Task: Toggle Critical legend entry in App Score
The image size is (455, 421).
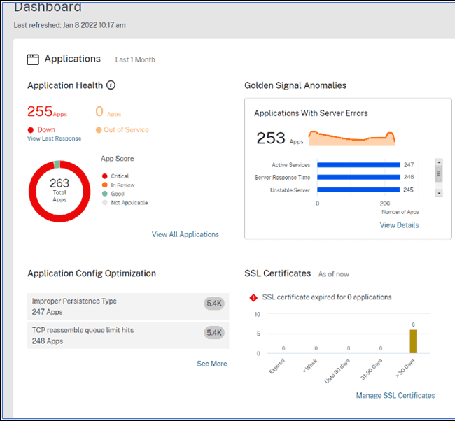Action: 115,176
